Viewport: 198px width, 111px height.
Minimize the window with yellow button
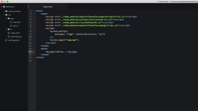[x=5, y=2]
